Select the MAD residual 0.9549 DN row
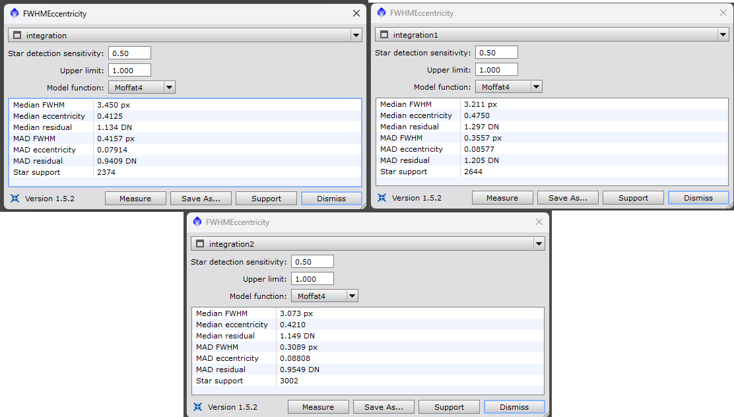 tap(368, 369)
